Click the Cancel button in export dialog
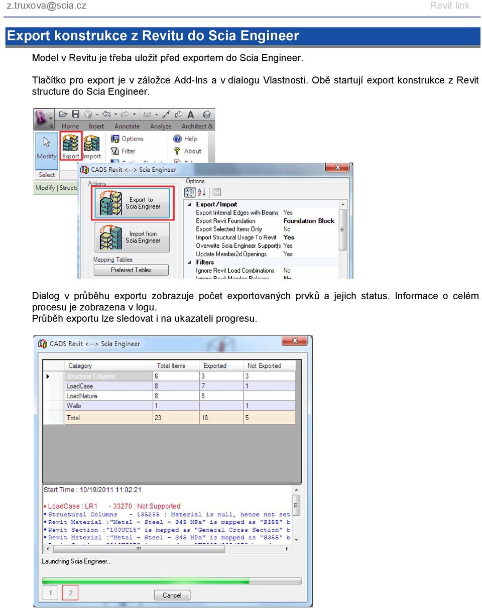This screenshot has height=608, width=482. (172, 595)
